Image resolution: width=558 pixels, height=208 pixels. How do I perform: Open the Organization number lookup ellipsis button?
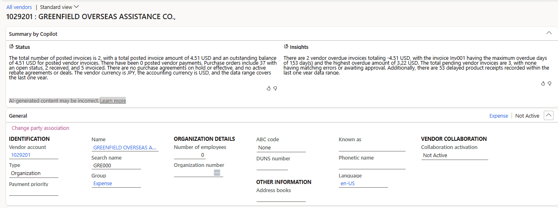click(x=217, y=173)
